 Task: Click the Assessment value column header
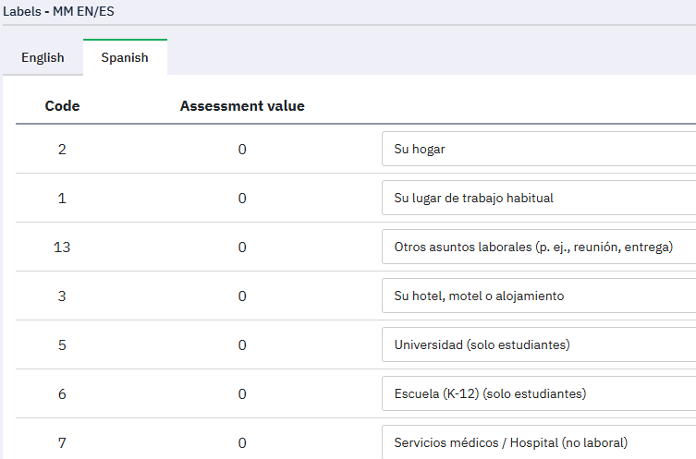click(242, 106)
